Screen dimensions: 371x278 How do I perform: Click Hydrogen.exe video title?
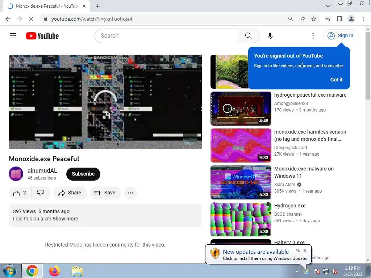290,206
